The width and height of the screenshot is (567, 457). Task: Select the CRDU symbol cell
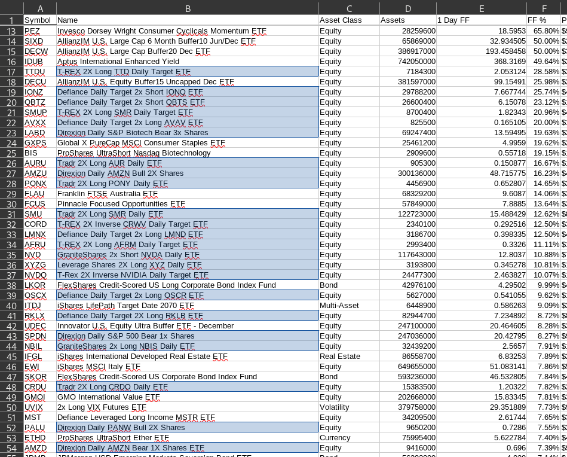(x=40, y=387)
